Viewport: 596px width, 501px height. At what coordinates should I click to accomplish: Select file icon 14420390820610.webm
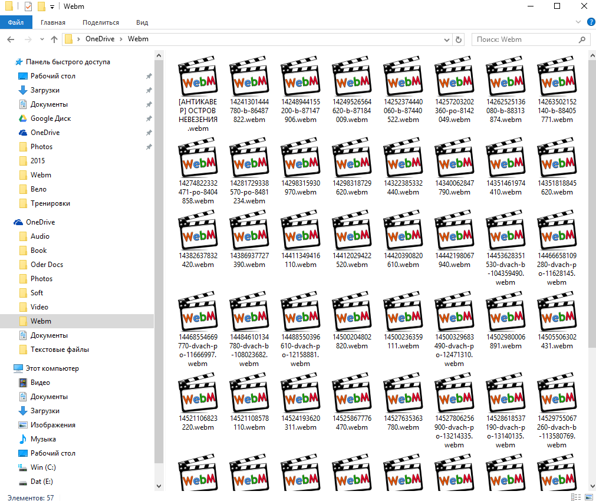[403, 230]
